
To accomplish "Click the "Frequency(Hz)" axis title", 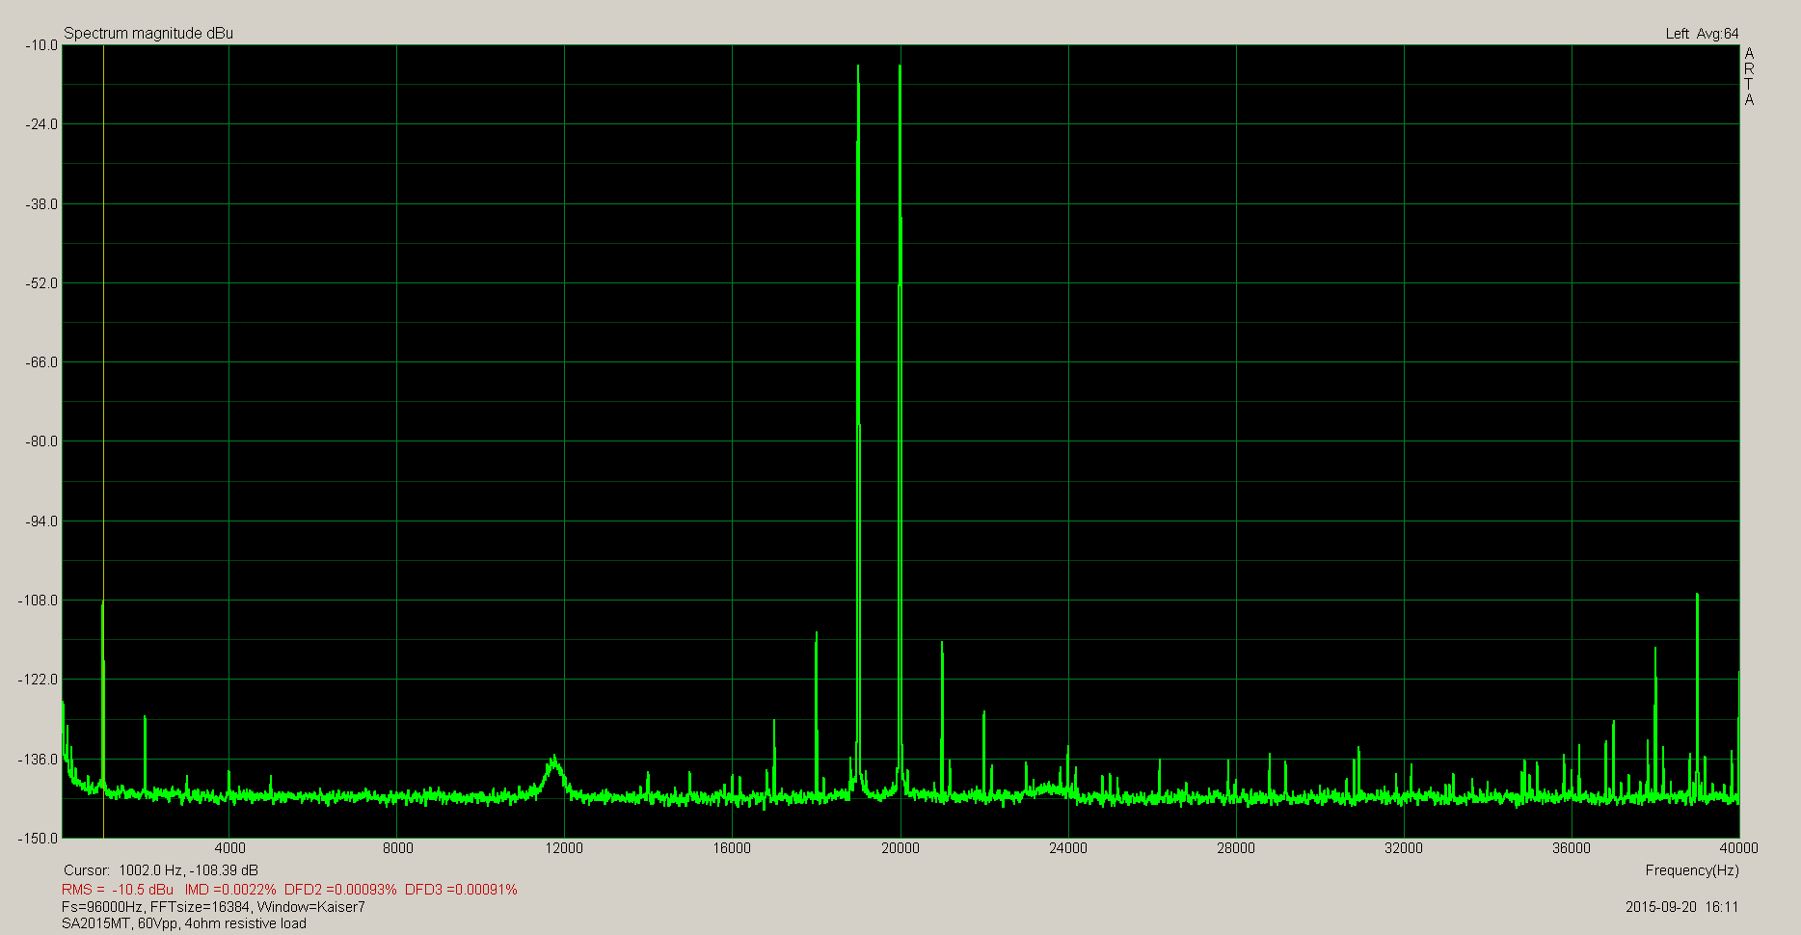I will pyautogui.click(x=1692, y=870).
